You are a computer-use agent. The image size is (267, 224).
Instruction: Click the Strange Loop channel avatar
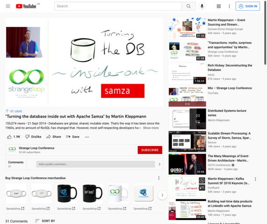coord(12,149)
